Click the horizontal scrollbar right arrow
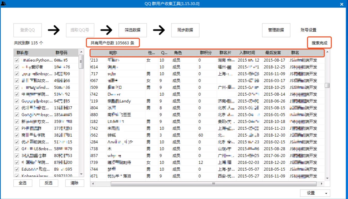This screenshot has height=199, width=348. [321, 184]
